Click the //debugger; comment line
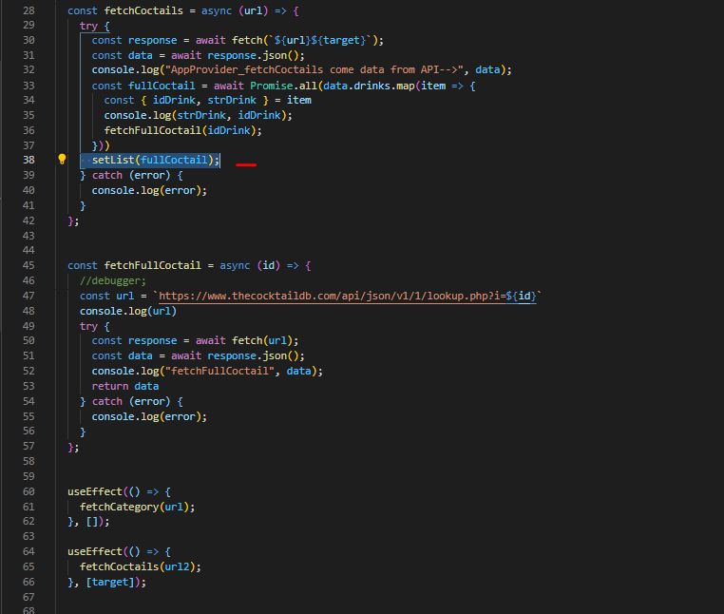The width and height of the screenshot is (724, 614). pos(113,281)
